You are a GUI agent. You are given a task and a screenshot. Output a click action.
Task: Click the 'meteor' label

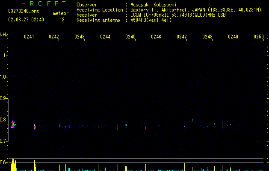point(61,13)
